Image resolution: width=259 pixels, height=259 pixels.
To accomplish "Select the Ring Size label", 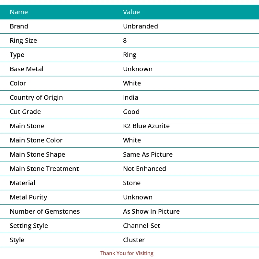I will [23, 40].
